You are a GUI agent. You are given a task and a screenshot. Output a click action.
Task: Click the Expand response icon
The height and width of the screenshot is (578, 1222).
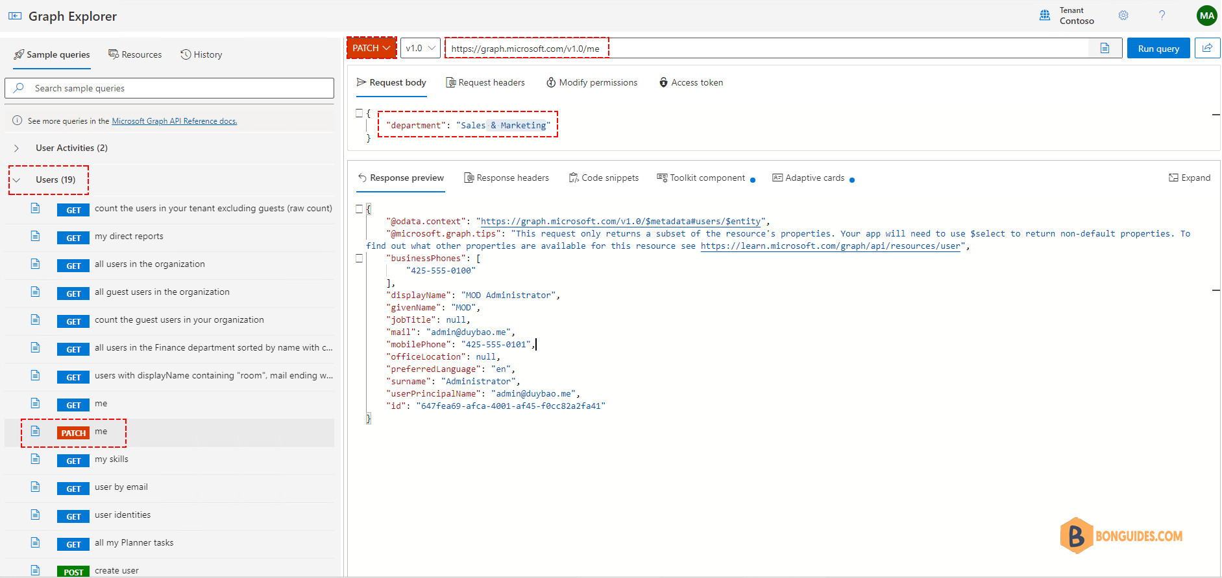[1173, 178]
